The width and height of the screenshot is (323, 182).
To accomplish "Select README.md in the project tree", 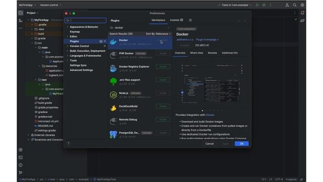I will (x=45, y=126).
